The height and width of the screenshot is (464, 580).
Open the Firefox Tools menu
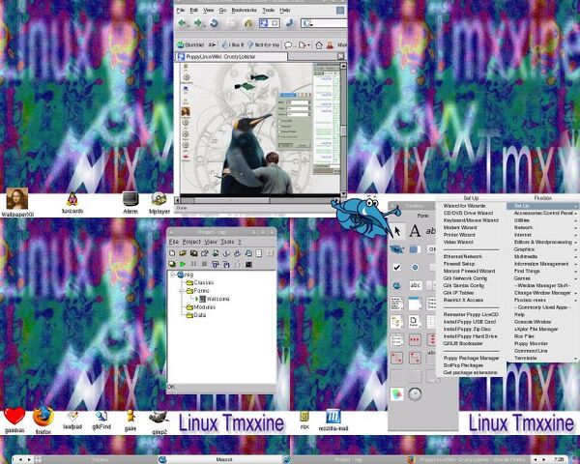(x=268, y=10)
